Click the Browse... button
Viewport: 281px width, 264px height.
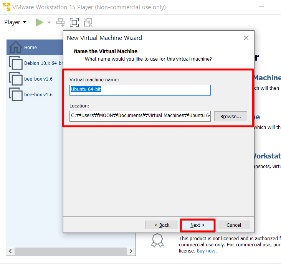230,116
